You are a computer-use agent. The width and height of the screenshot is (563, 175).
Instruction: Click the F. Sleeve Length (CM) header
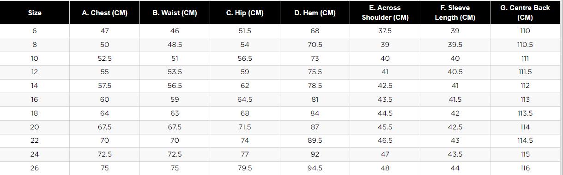click(455, 13)
